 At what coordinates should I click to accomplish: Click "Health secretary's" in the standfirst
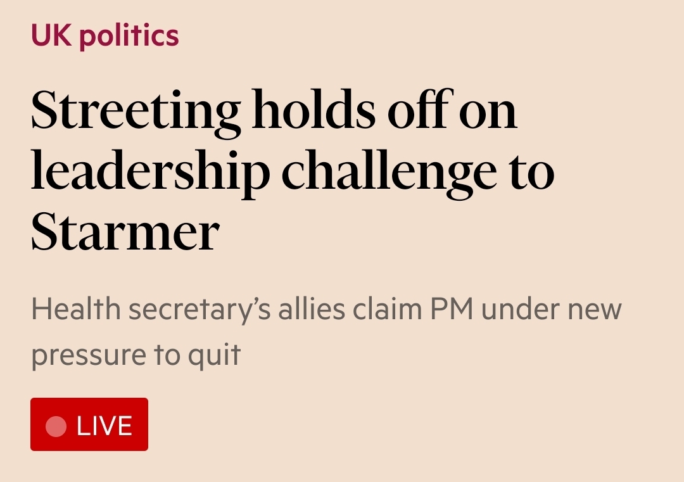[x=151, y=310]
